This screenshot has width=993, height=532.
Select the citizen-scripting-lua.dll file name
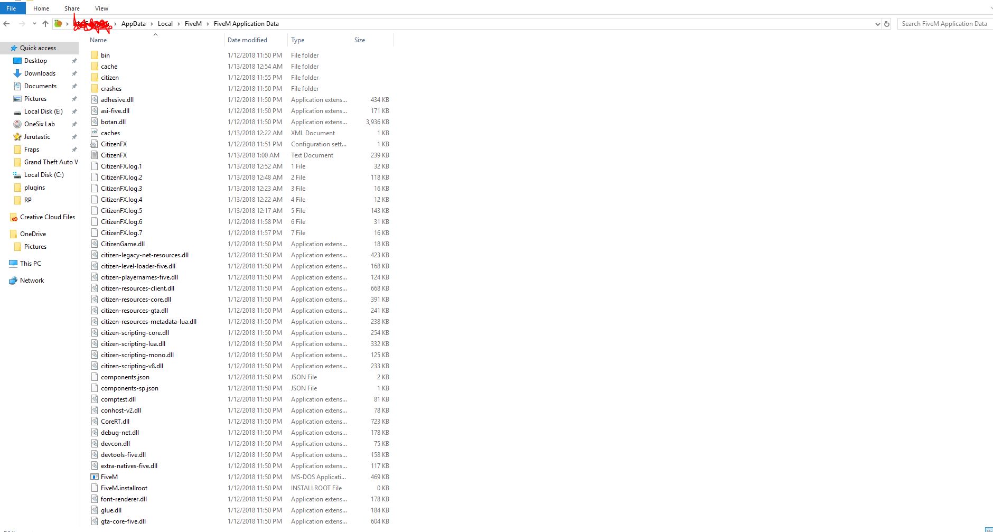coord(133,344)
